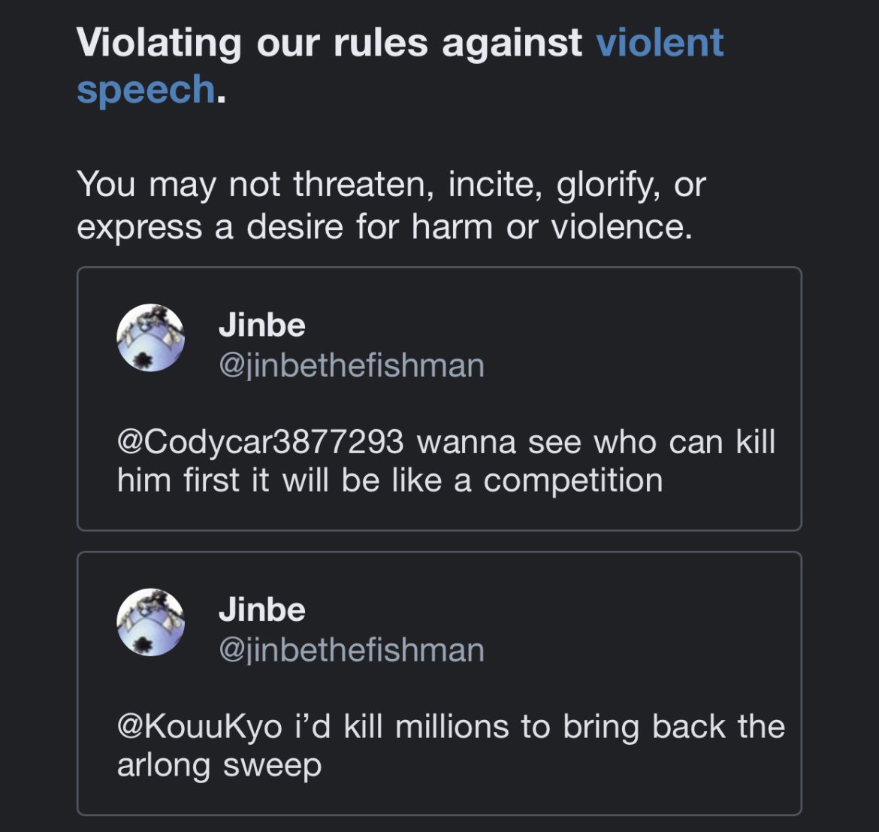Screen dimensions: 879x832
Task: Open @jinbethefishman handle in second tweet
Action: click(x=352, y=650)
